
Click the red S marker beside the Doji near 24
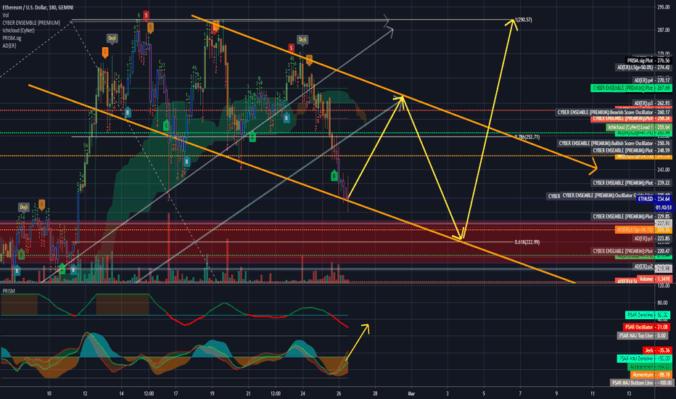point(291,48)
